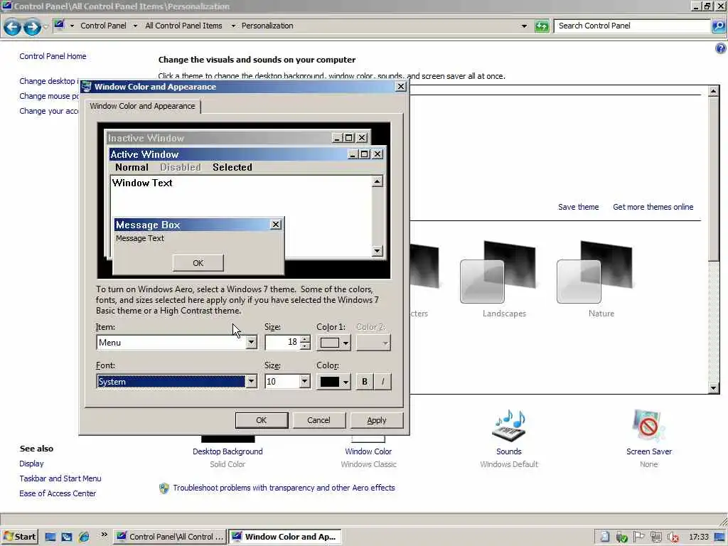This screenshot has width=728, height=546.
Task: Click the Apply button
Action: pyautogui.click(x=377, y=420)
